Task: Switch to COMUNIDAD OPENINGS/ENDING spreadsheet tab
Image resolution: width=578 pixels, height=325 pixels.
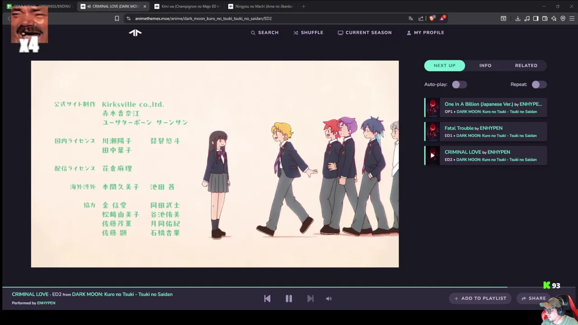Action: coord(39,6)
